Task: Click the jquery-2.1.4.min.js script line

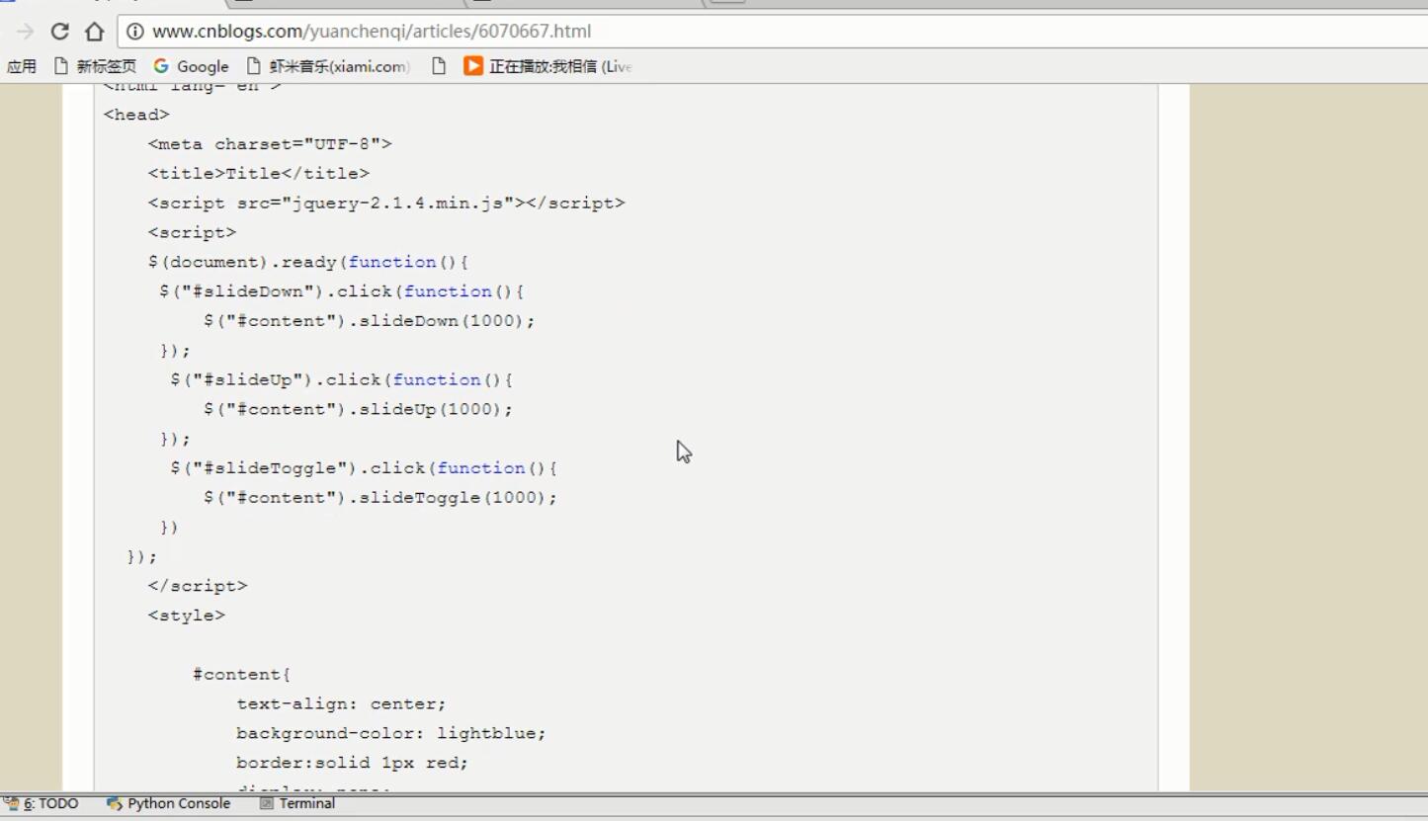Action: pos(386,204)
